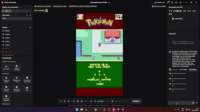Open the Guía tool

(x=27, y=89)
